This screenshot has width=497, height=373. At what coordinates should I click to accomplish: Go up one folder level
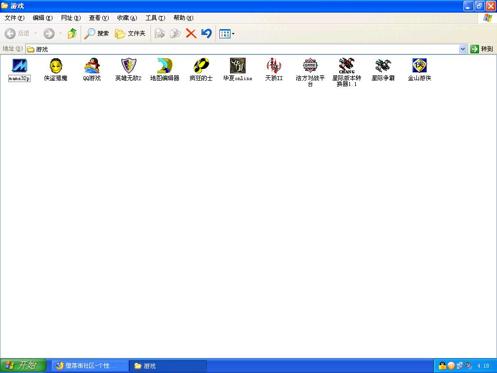[x=72, y=34]
